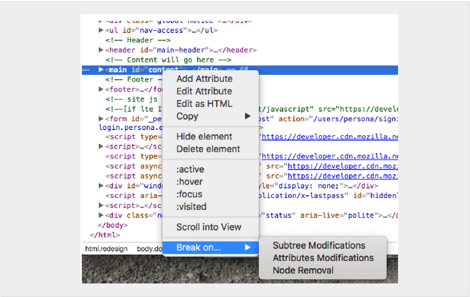Image resolution: width=470 pixels, height=297 pixels.
Task: Choose Delete element menu item
Action: tap(208, 149)
